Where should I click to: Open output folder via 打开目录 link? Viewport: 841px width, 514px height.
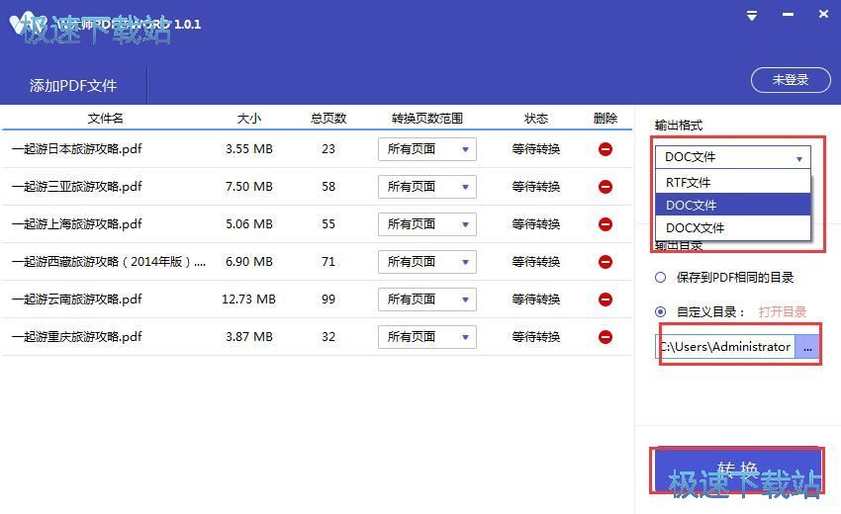tap(782, 312)
